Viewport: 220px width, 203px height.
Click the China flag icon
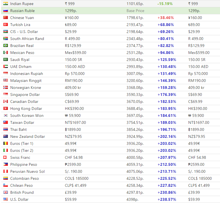5,18
